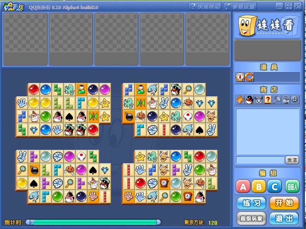Click the 练习 practice button
The height and width of the screenshot is (229, 306).
click(251, 203)
